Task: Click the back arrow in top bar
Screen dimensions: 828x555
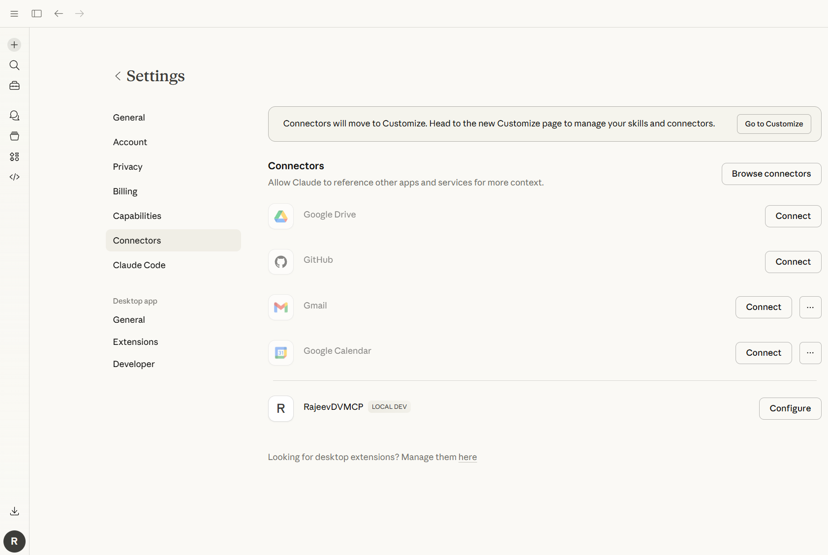Action: 59,13
